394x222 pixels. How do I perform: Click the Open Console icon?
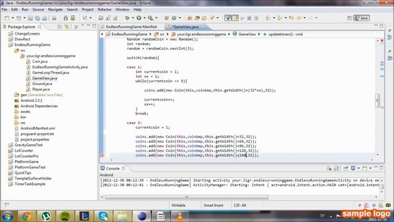click(x=364, y=168)
